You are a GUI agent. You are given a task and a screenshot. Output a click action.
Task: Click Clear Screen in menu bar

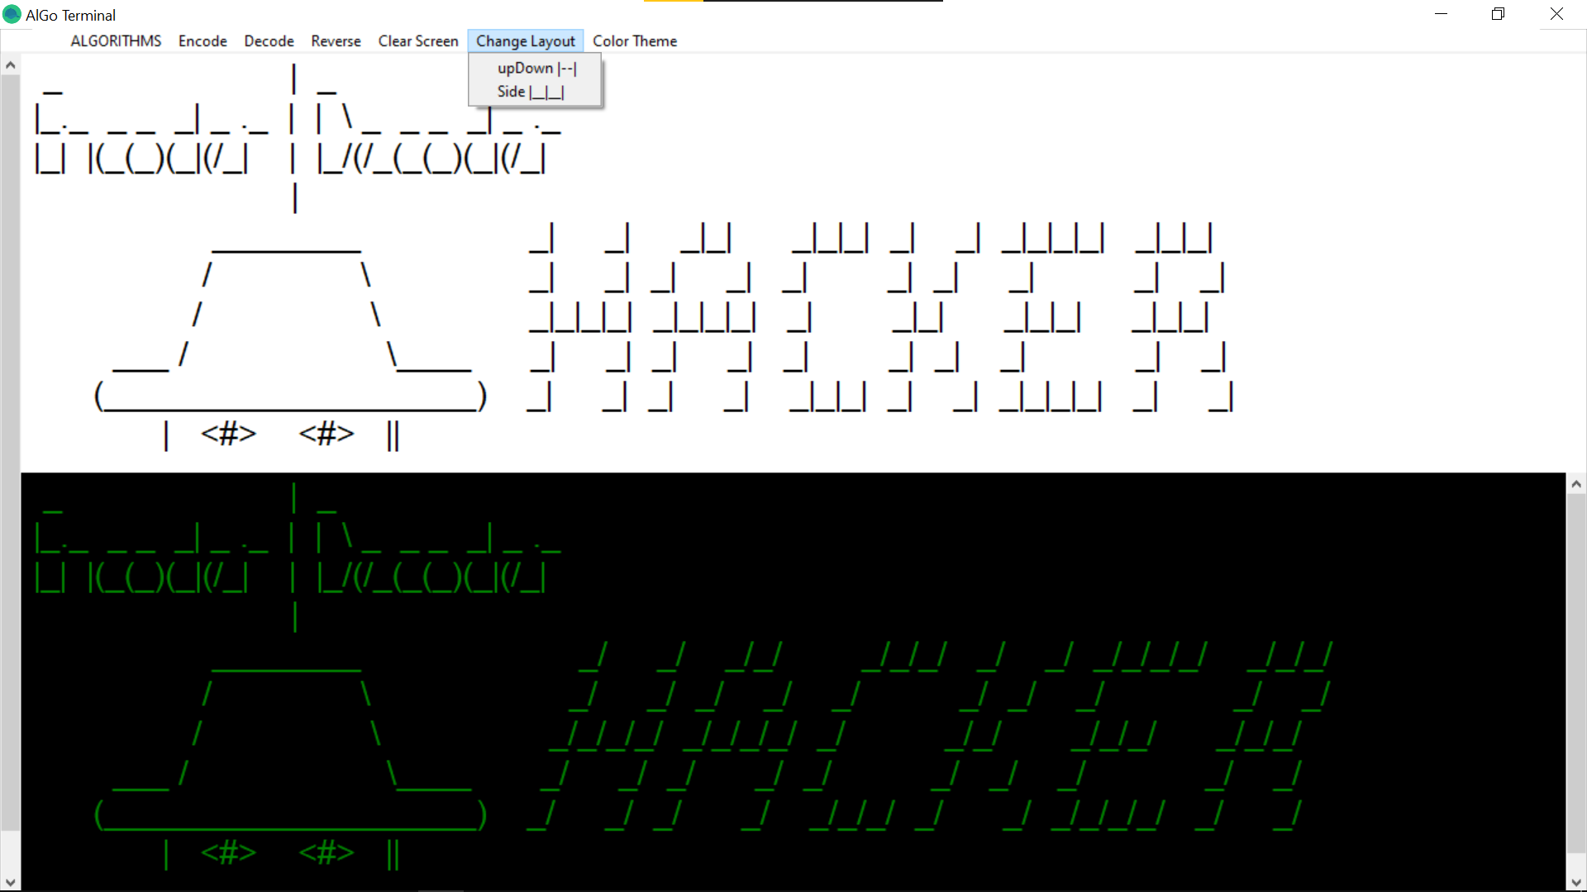pyautogui.click(x=418, y=41)
